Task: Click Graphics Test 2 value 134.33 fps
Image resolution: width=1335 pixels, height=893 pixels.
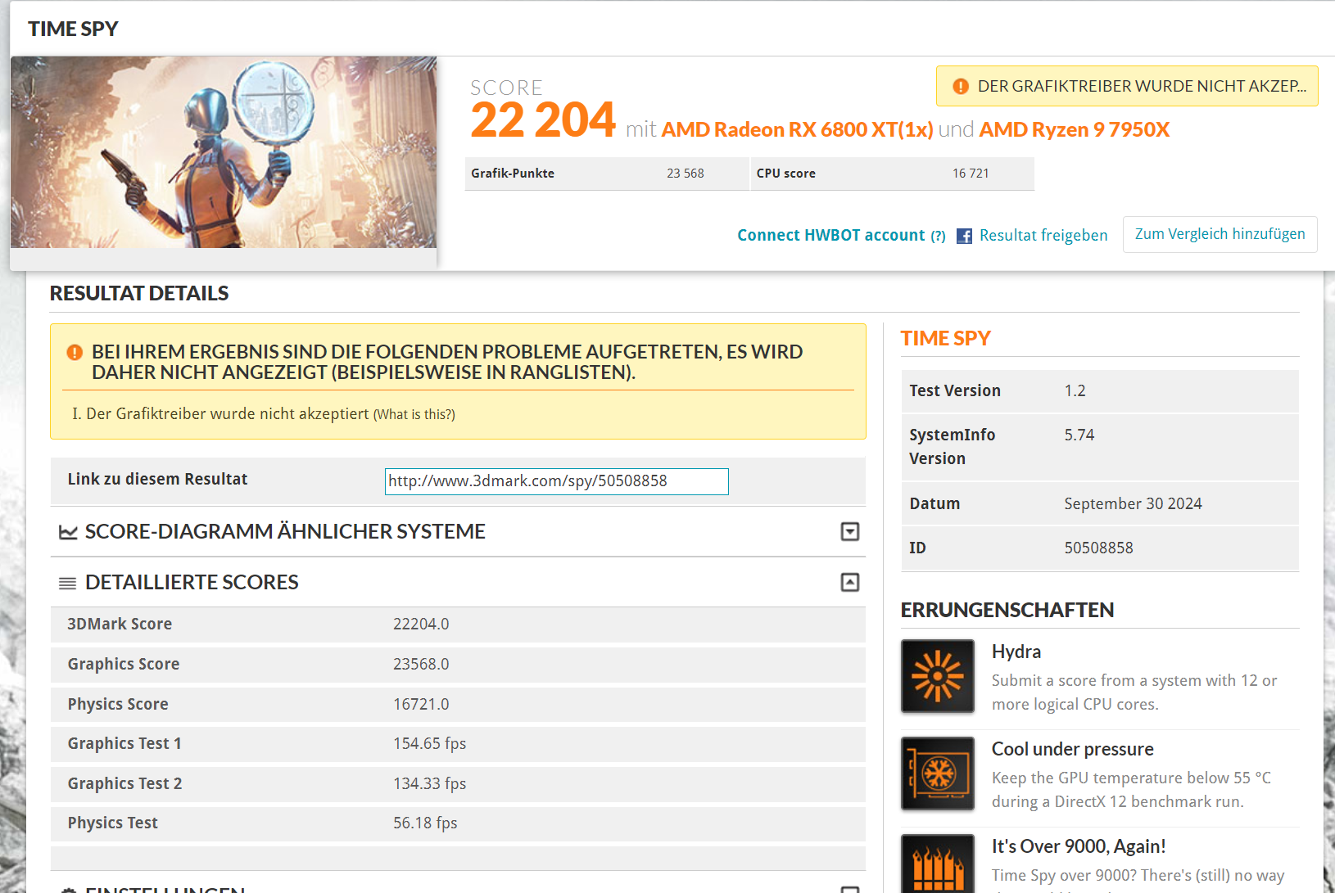Action: 430,783
